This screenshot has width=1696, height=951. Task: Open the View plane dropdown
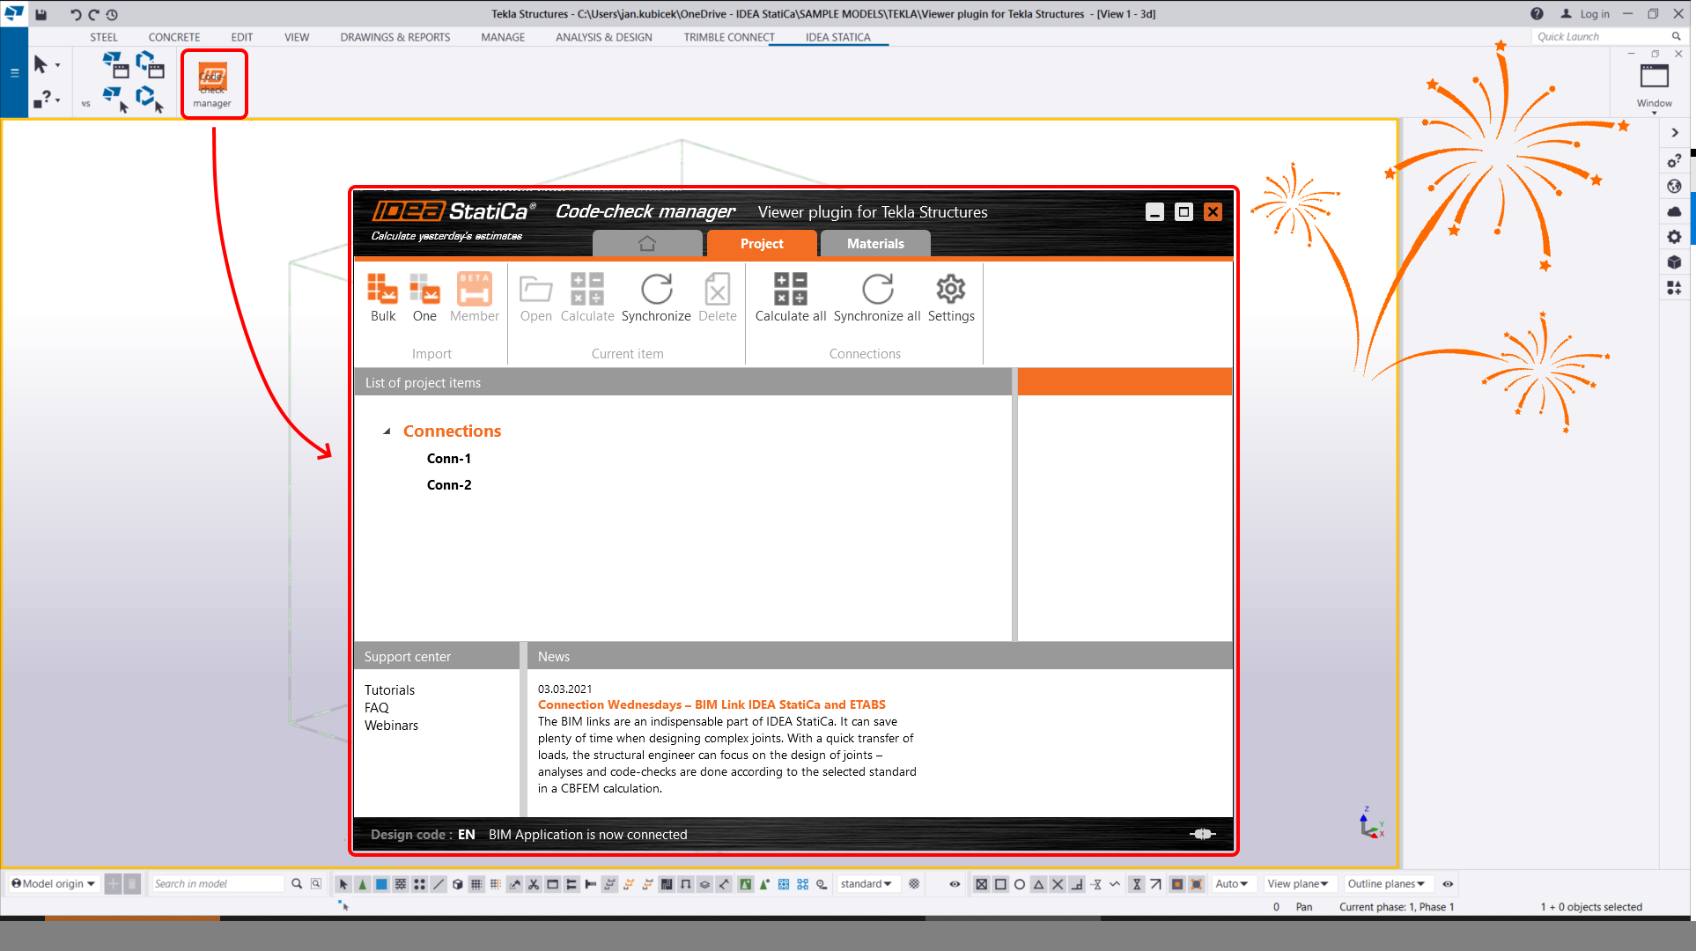pos(1298,884)
